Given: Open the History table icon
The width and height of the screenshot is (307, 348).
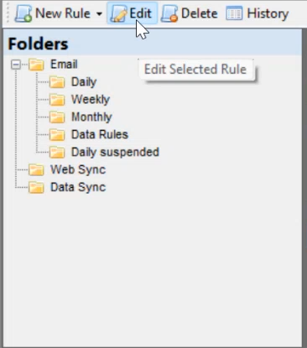Looking at the screenshot, I should 234,13.
